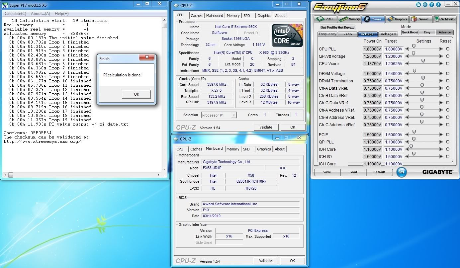Open the Help(H) menu in Super PI
This screenshot has width=460, height=268.
(62, 14)
